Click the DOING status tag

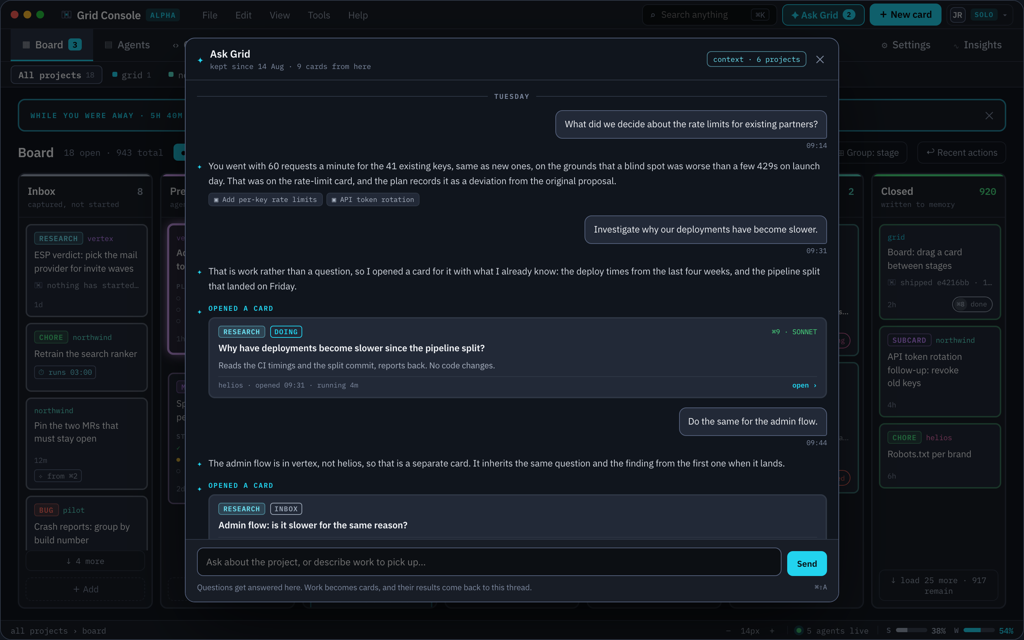(x=286, y=332)
